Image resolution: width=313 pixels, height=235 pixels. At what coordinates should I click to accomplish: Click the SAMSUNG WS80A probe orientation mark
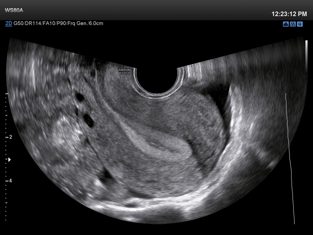124,71
